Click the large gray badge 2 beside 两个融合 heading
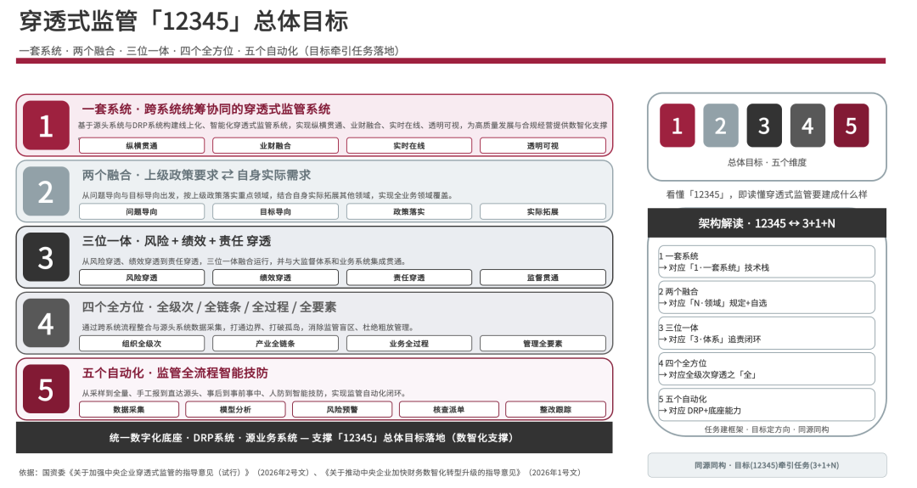Screen dimensions: 917x488 46,191
